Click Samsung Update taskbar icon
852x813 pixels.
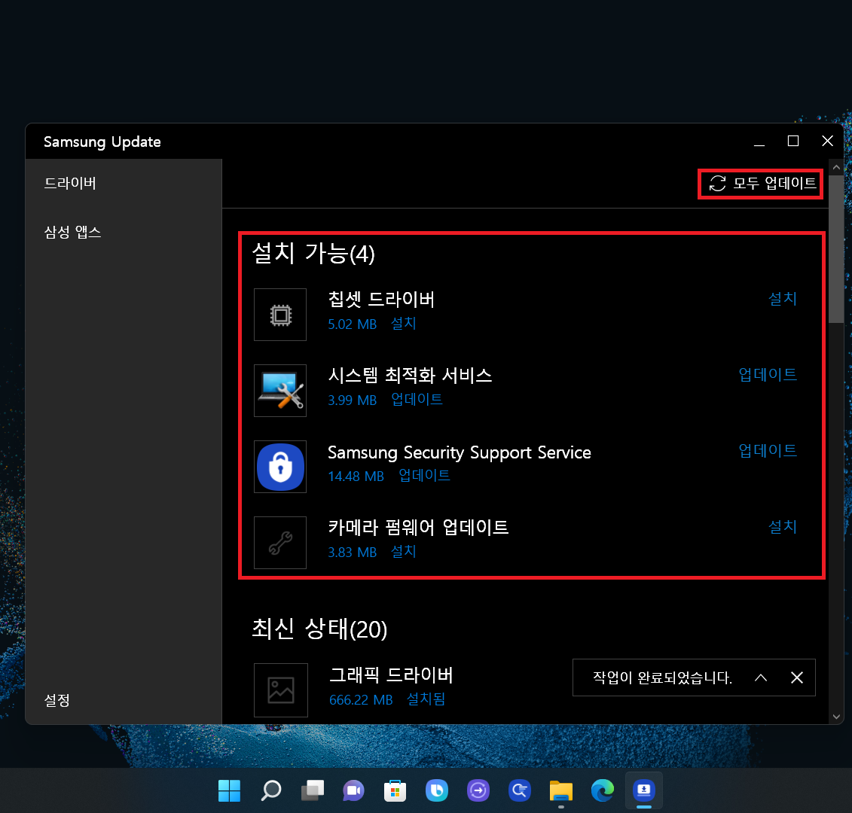pos(644,790)
